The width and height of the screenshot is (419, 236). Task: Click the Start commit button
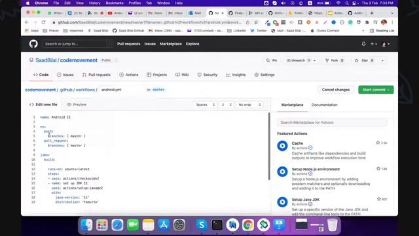pos(376,90)
